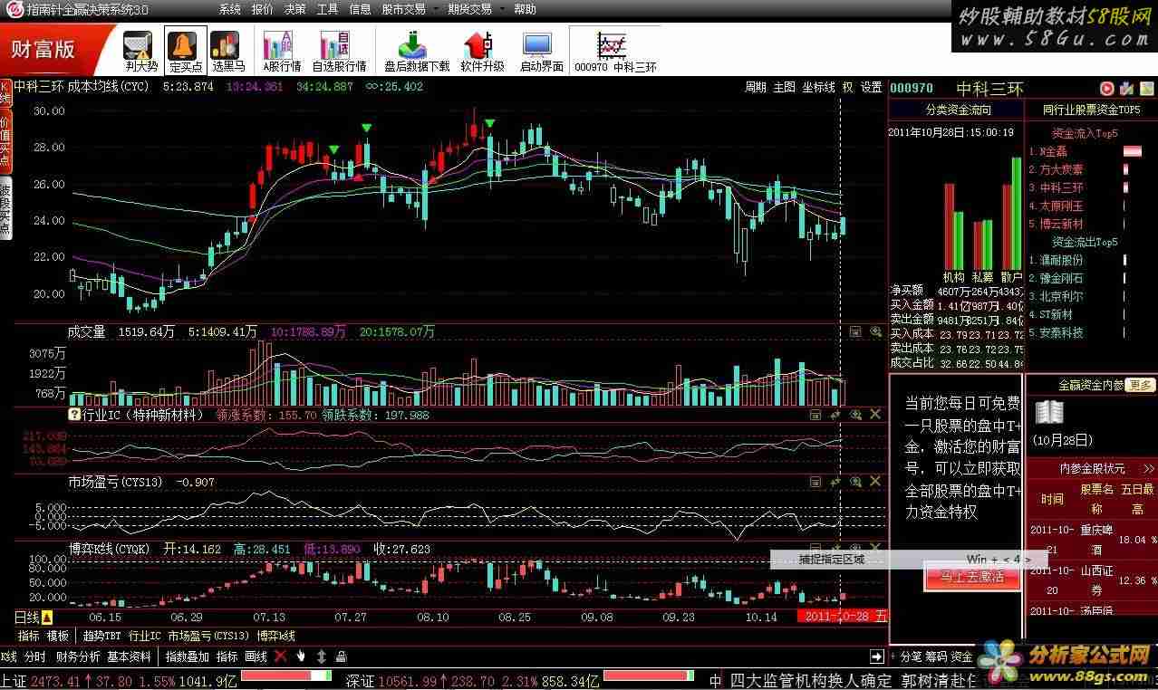Open 基本资料 company basics
This screenshot has height=690, width=1158.
click(x=129, y=656)
